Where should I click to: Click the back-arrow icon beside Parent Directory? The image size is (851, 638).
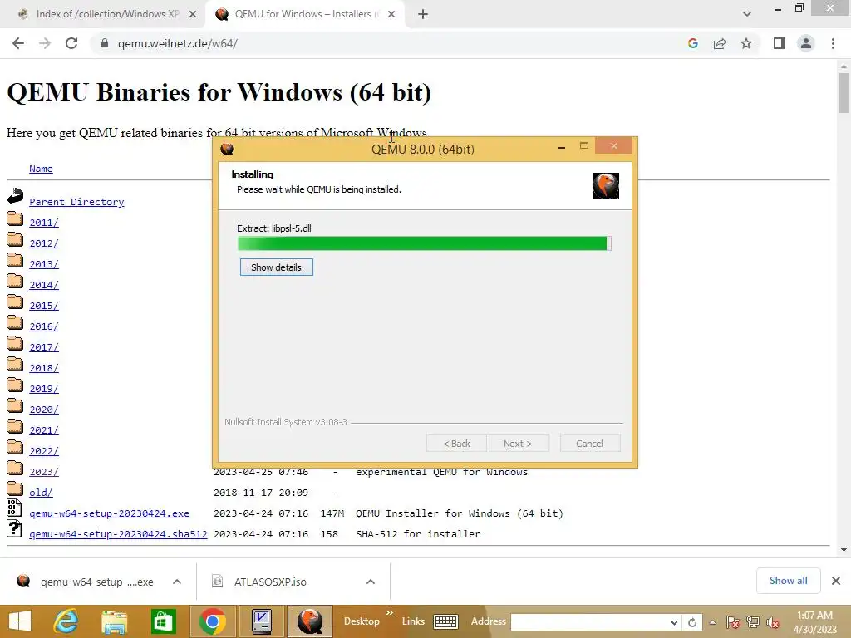(x=15, y=196)
